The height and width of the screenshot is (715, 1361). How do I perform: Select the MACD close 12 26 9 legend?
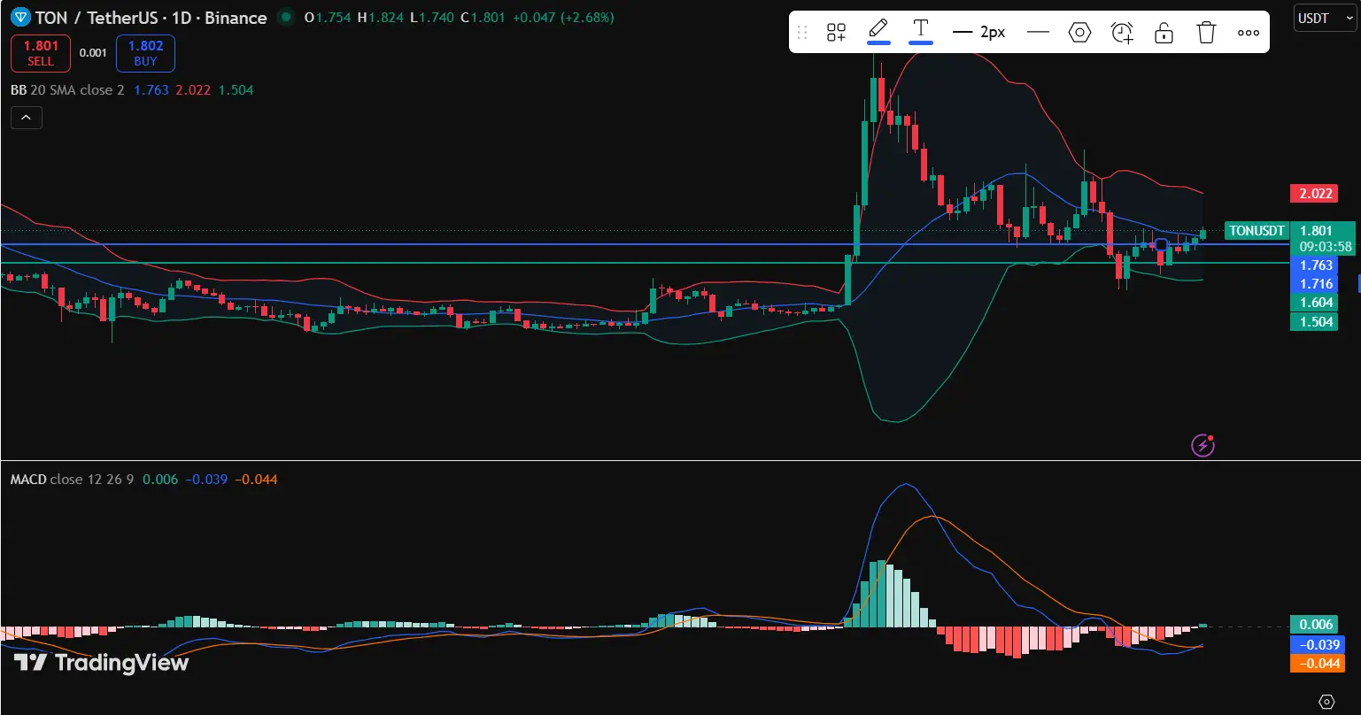pyautogui.click(x=73, y=480)
